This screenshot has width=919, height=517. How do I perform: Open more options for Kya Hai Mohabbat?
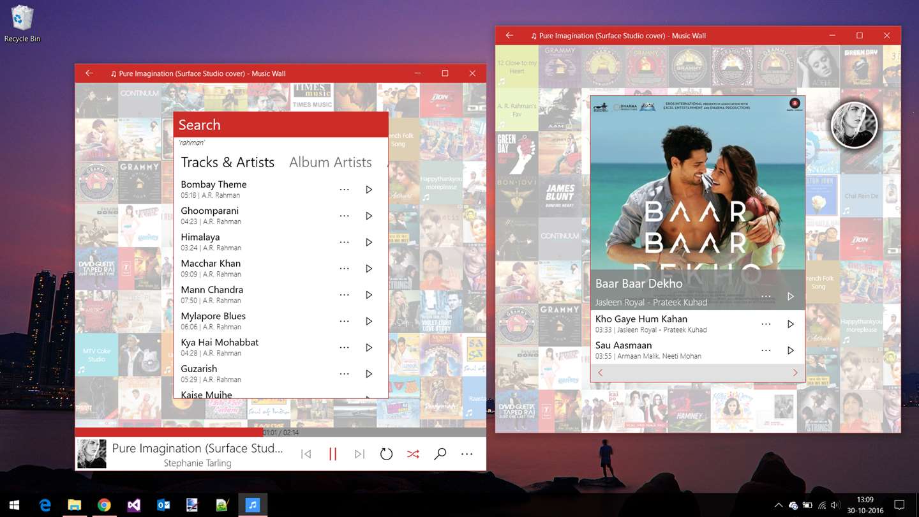(x=345, y=347)
